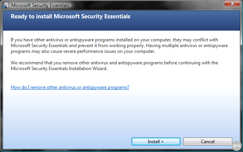Click the Microsoft Security Essentials title bar icon

[6, 5]
